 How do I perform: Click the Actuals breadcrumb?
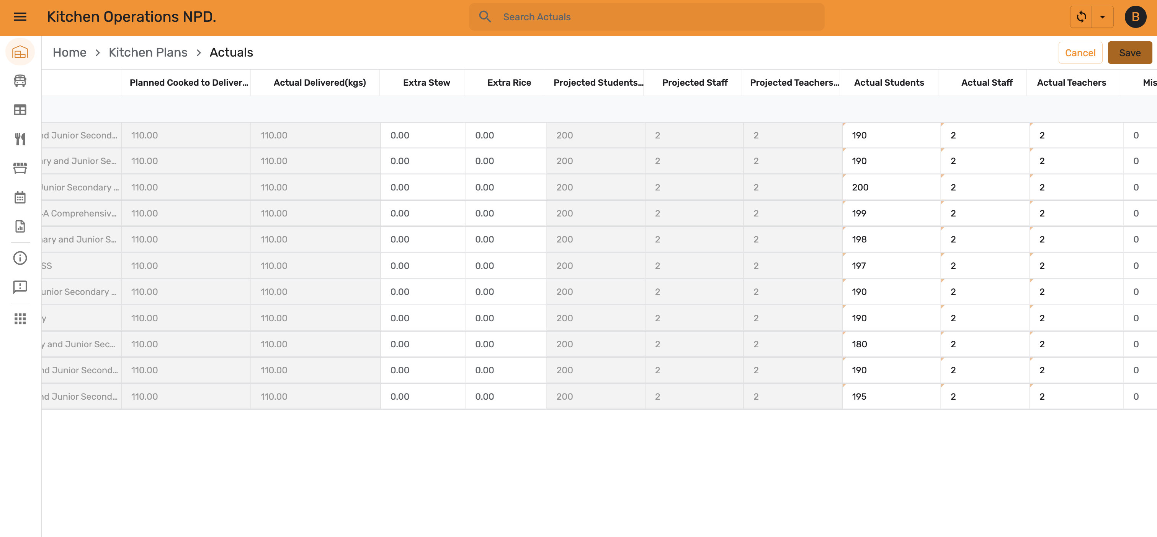click(231, 52)
